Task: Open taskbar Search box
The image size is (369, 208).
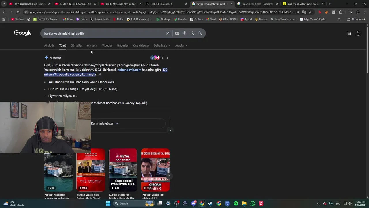Action: (134, 203)
